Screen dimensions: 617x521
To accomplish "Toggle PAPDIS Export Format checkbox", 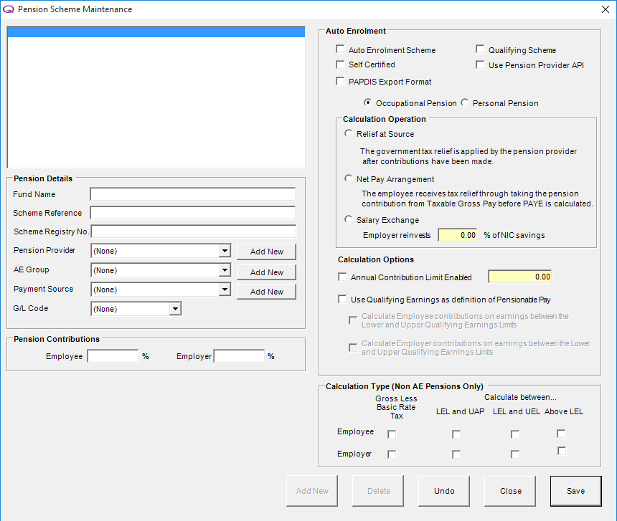I will (340, 81).
